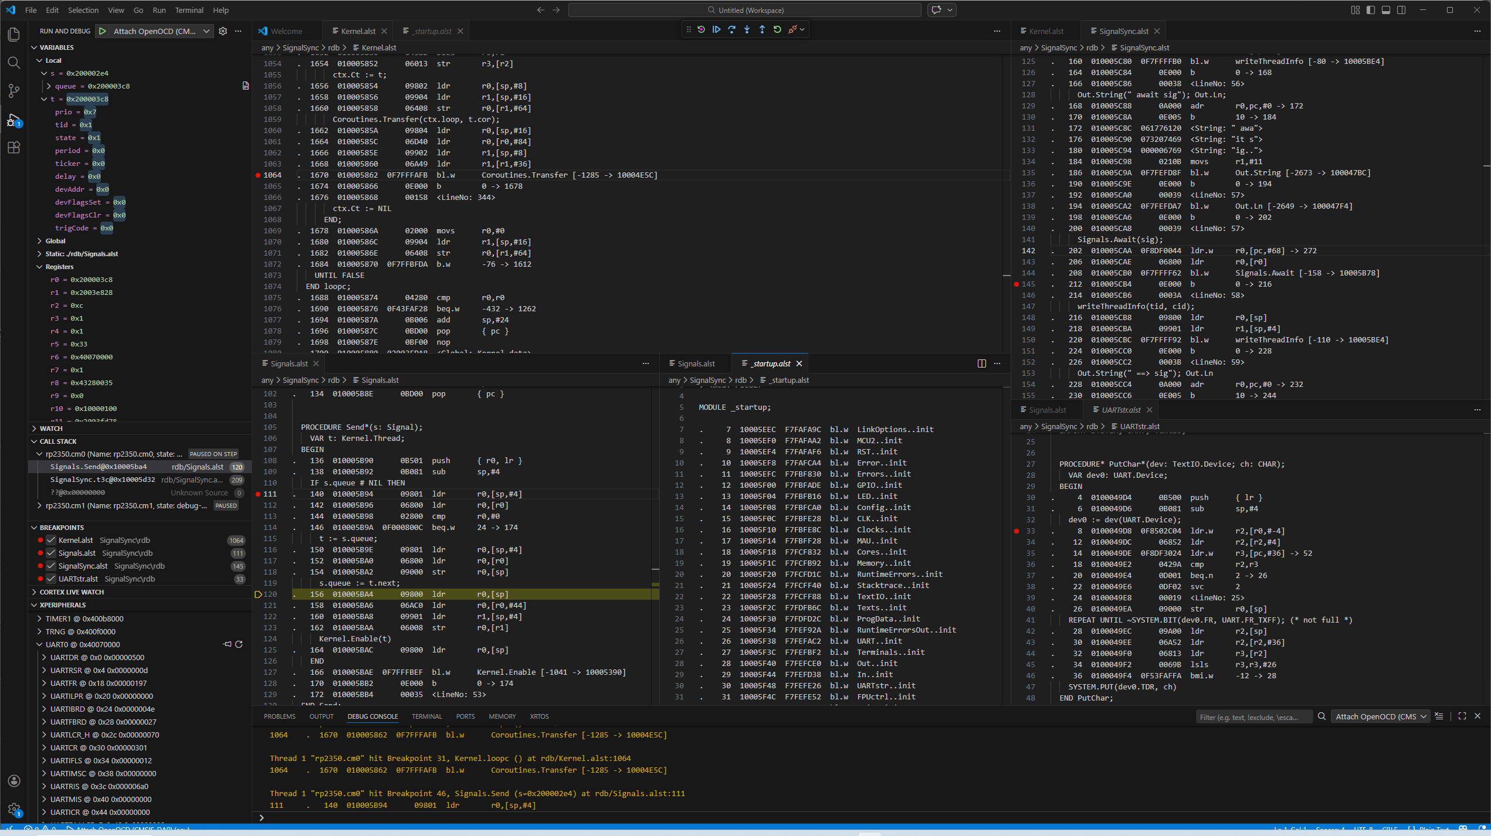The image size is (1491, 836).
Task: Open the Terminal menu
Action: pos(189,10)
